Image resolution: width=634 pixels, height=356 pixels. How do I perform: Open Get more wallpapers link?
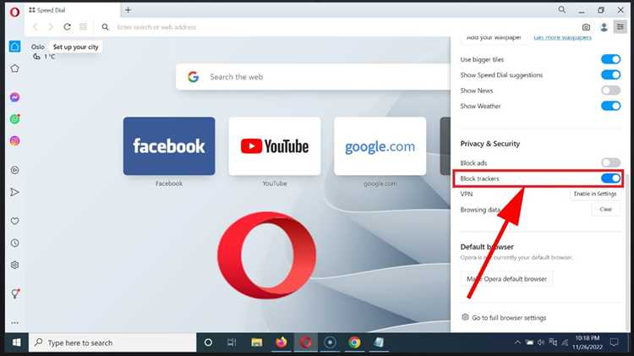point(562,37)
